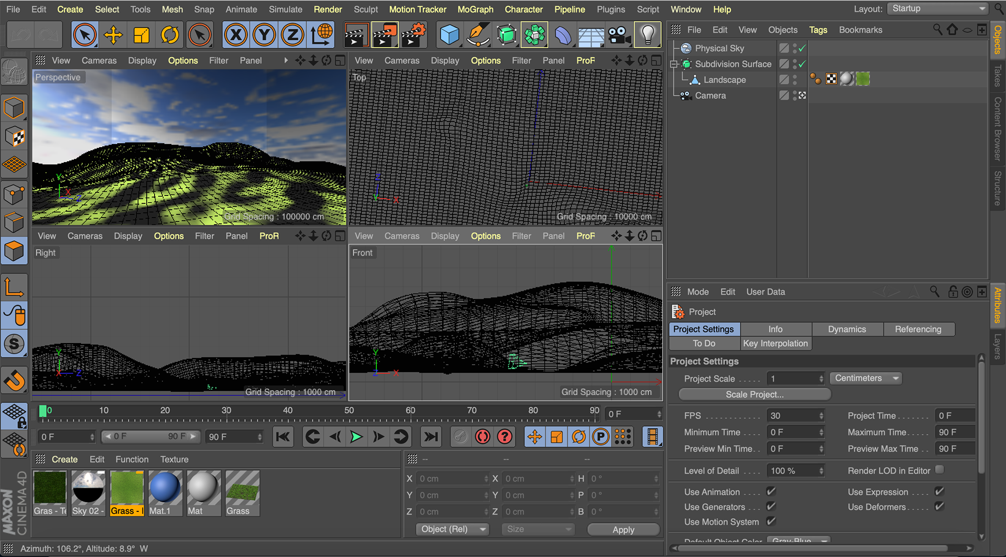Open the MoGraph menu
Screen dimensions: 1006x557
475,9
